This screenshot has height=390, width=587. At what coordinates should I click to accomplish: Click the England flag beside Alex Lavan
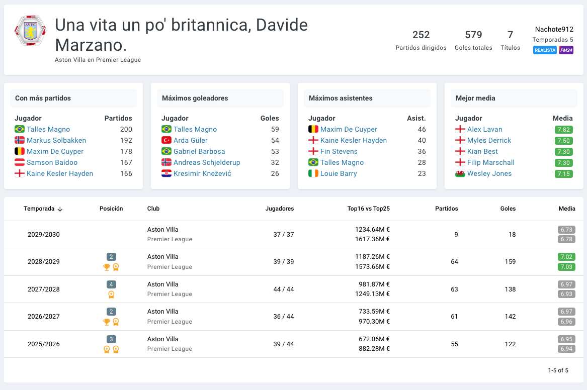pyautogui.click(x=460, y=129)
